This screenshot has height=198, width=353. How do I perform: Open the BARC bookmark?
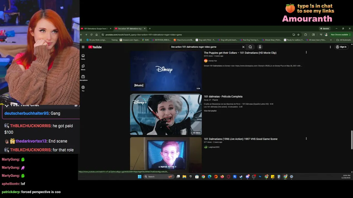point(146,40)
